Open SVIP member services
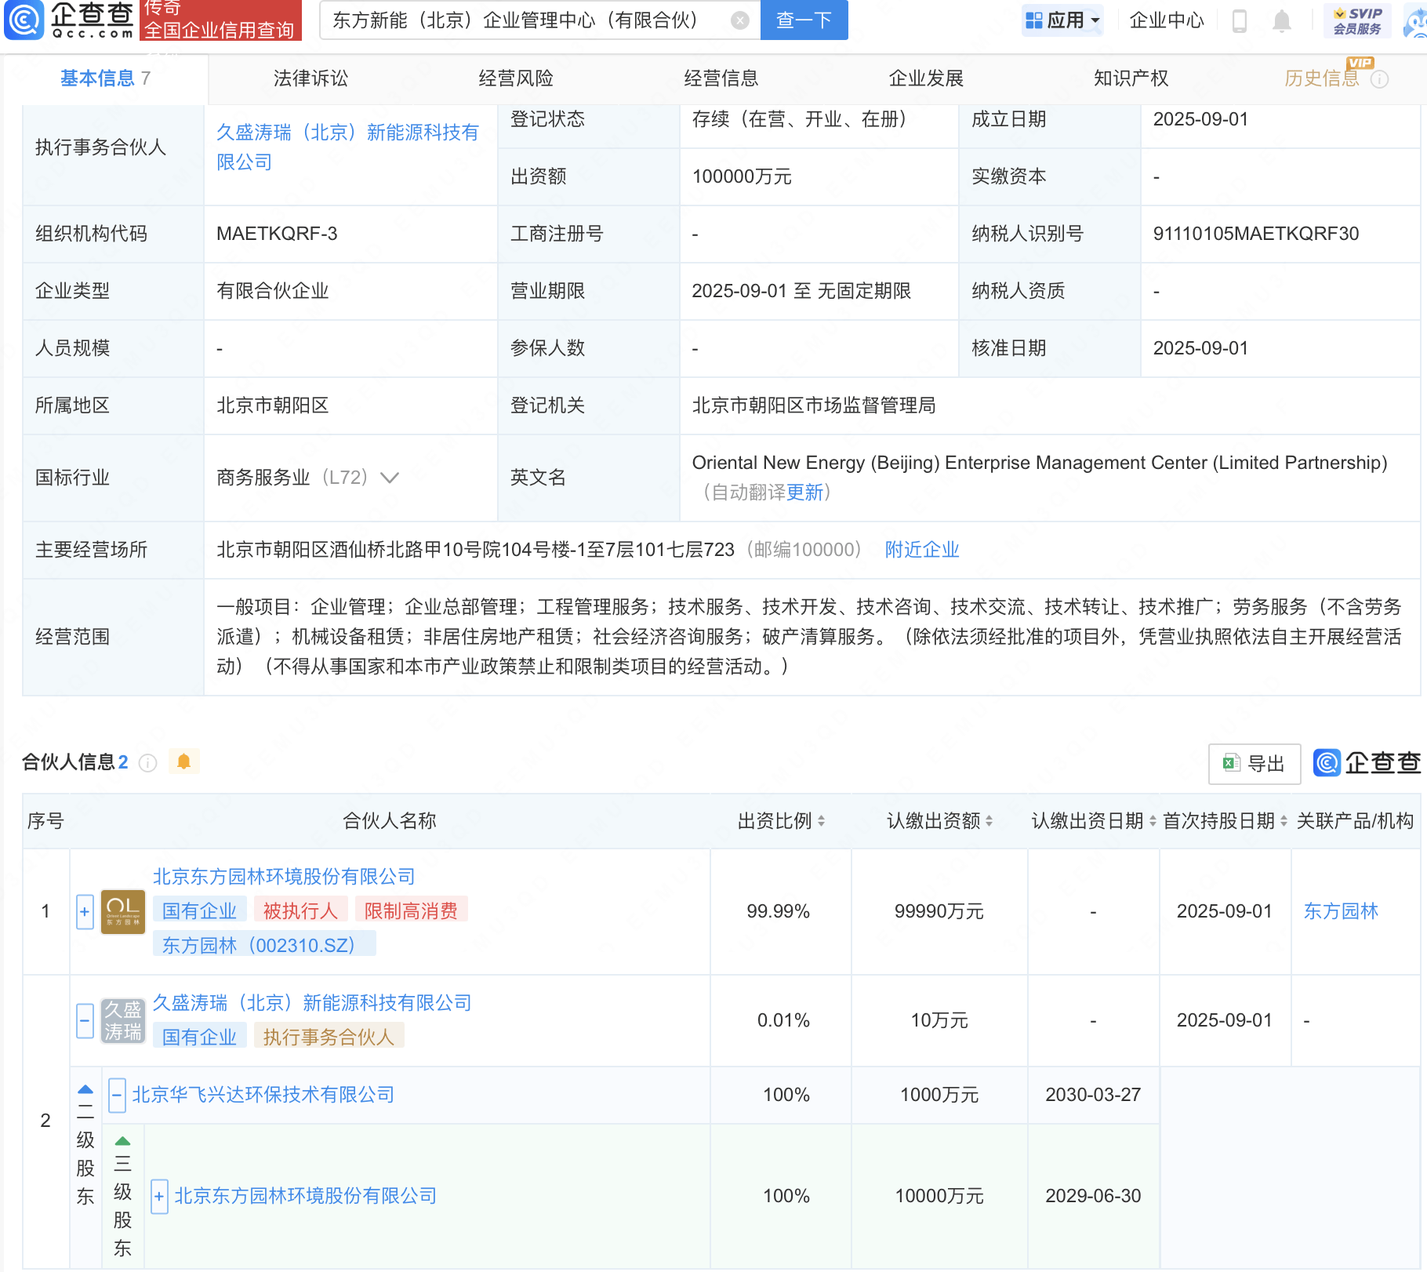This screenshot has width=1427, height=1272. click(x=1357, y=20)
